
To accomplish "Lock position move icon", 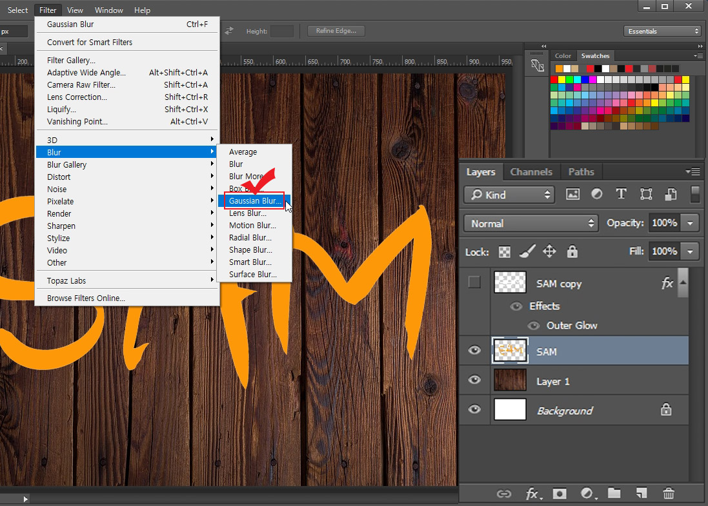I will [x=549, y=251].
